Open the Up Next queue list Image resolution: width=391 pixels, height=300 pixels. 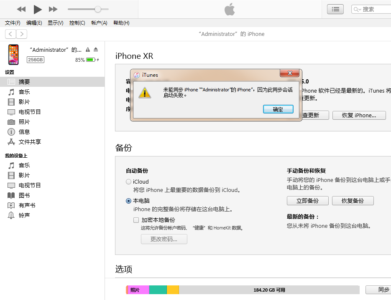click(335, 9)
